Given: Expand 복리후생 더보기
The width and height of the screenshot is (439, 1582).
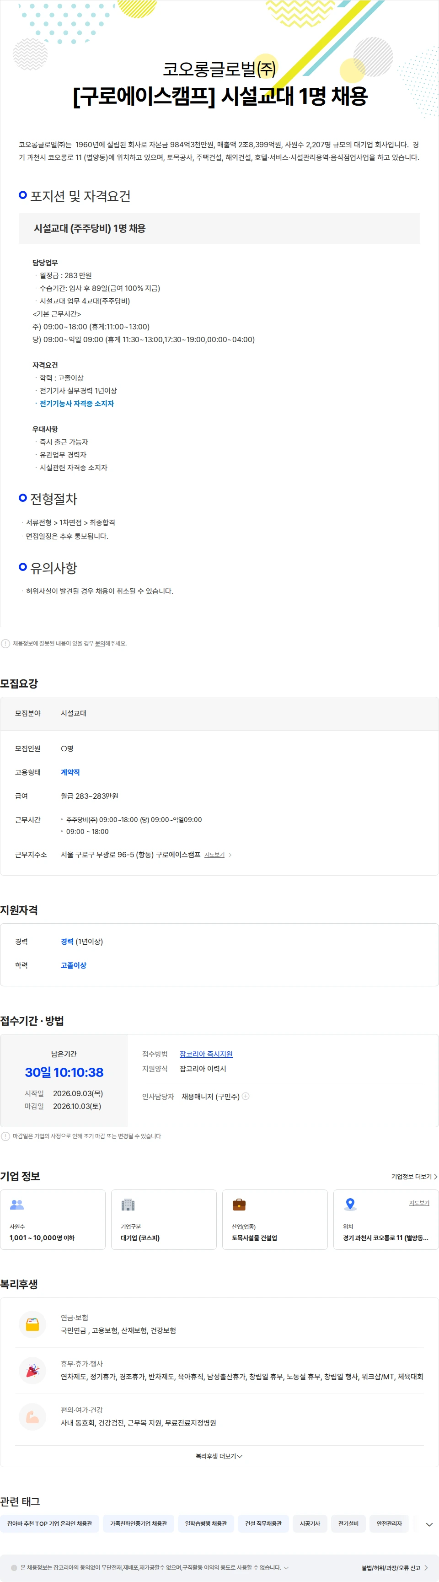Looking at the screenshot, I should coord(219,1456).
